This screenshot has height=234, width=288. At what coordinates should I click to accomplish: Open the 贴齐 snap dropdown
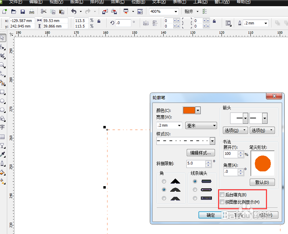[x=197, y=12]
